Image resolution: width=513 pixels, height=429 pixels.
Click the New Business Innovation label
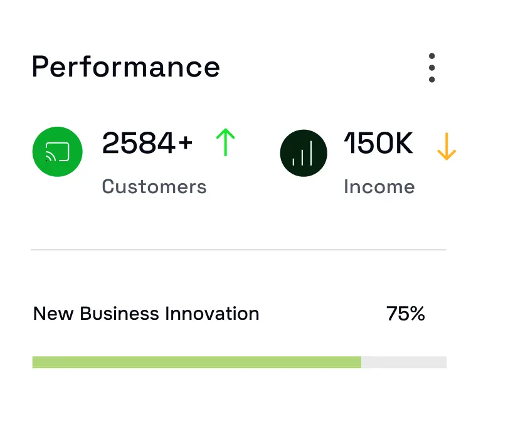(x=145, y=314)
